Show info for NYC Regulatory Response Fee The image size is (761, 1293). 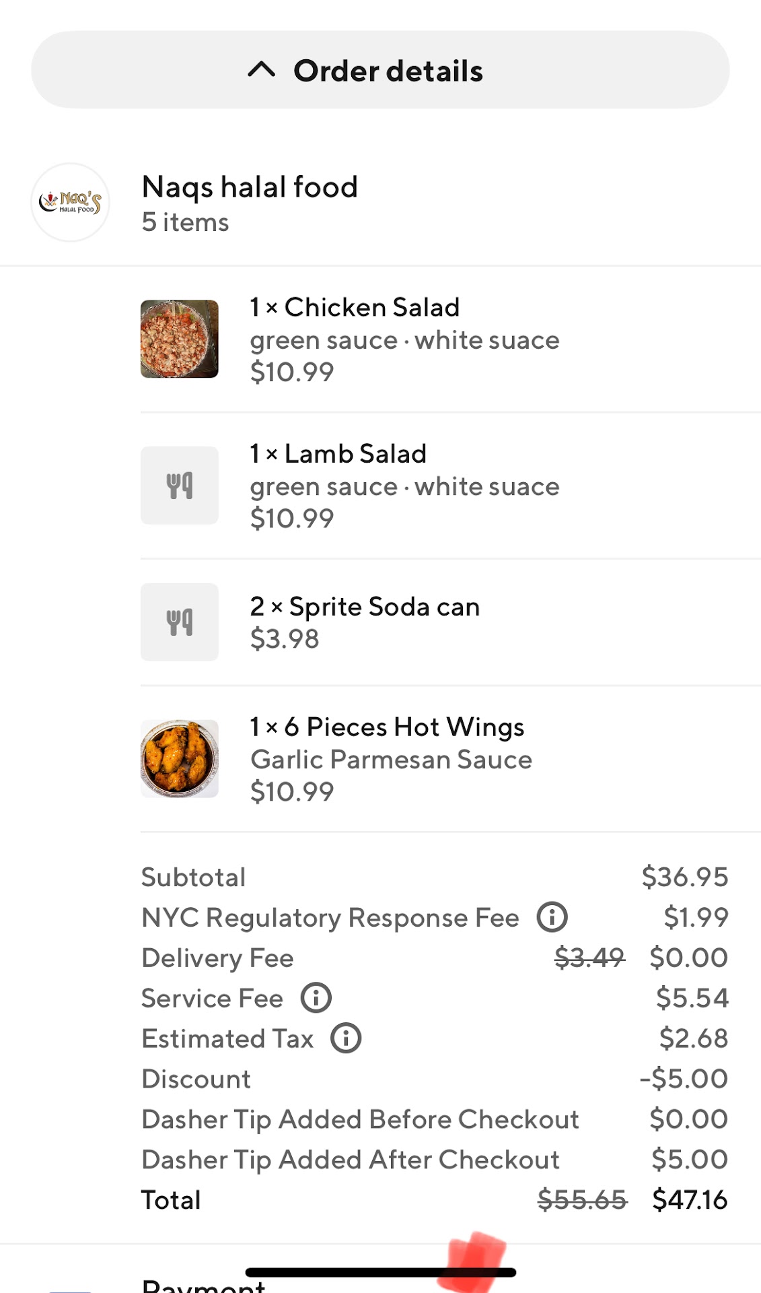coord(552,917)
